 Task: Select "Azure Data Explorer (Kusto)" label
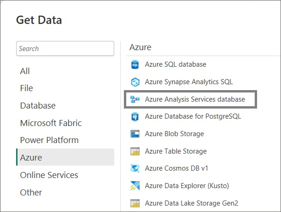(x=187, y=186)
